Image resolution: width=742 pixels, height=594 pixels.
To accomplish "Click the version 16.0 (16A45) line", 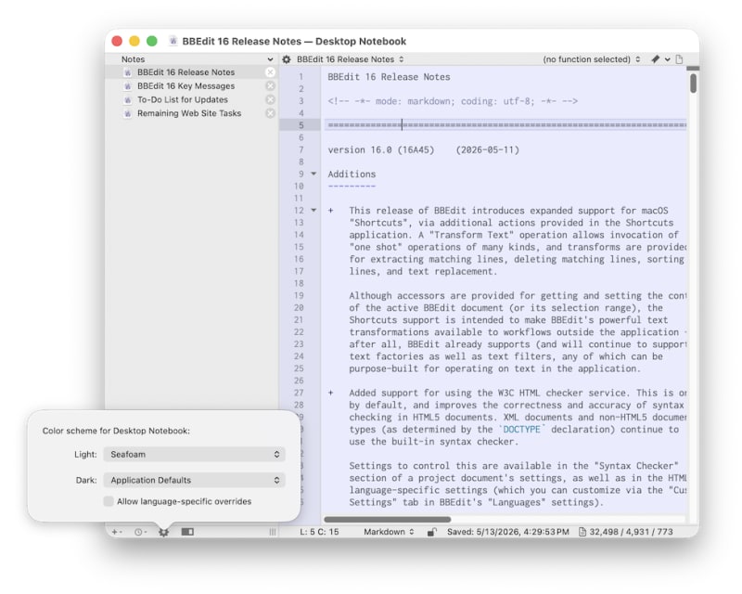I will [424, 149].
